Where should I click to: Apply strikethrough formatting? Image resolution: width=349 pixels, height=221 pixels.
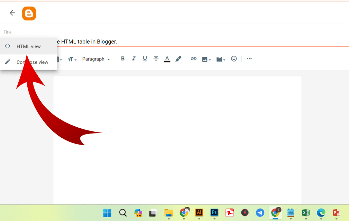[156, 59]
